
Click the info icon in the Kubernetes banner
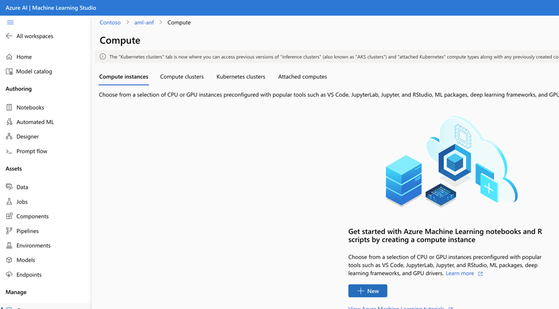pyautogui.click(x=103, y=57)
